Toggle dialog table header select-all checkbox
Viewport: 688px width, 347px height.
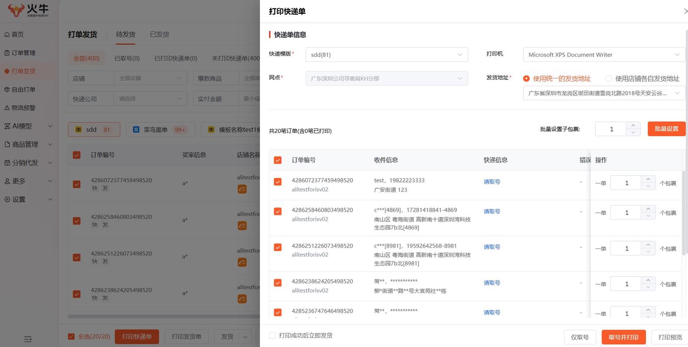tap(278, 160)
